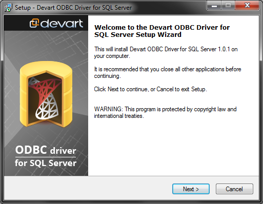263x204 pixels.
Task: Minimize the setup window
Action: (214, 5)
